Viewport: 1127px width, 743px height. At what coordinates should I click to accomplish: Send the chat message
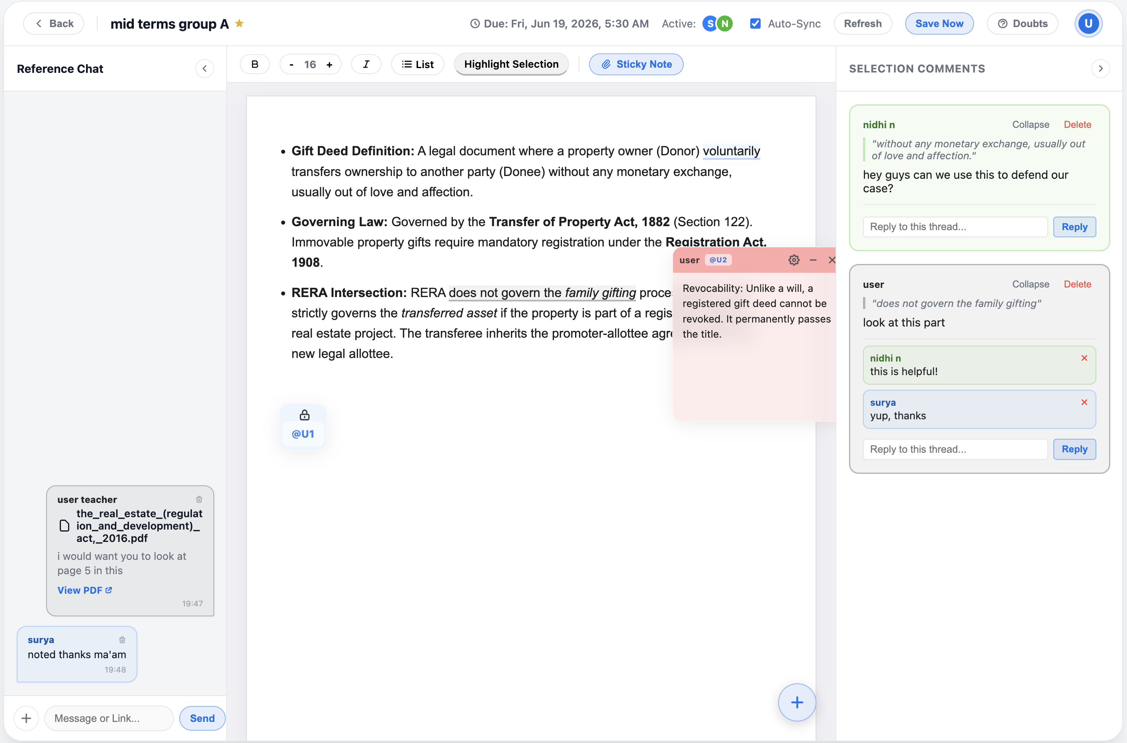(202, 718)
